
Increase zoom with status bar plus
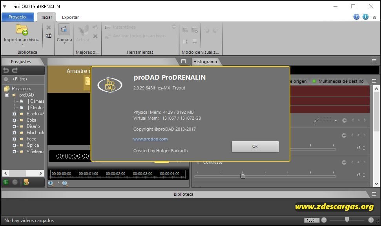371,220
